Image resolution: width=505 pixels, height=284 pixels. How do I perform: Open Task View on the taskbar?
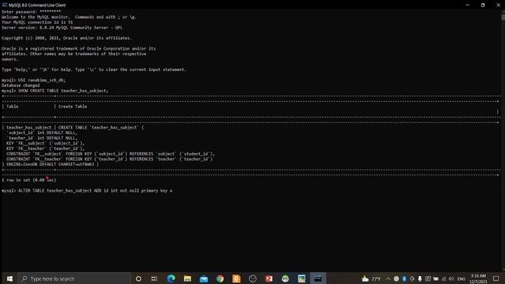coord(155,278)
